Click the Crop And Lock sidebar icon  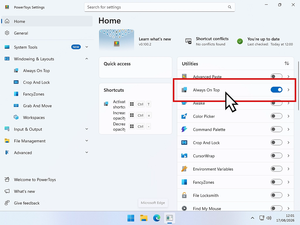coord(16,82)
